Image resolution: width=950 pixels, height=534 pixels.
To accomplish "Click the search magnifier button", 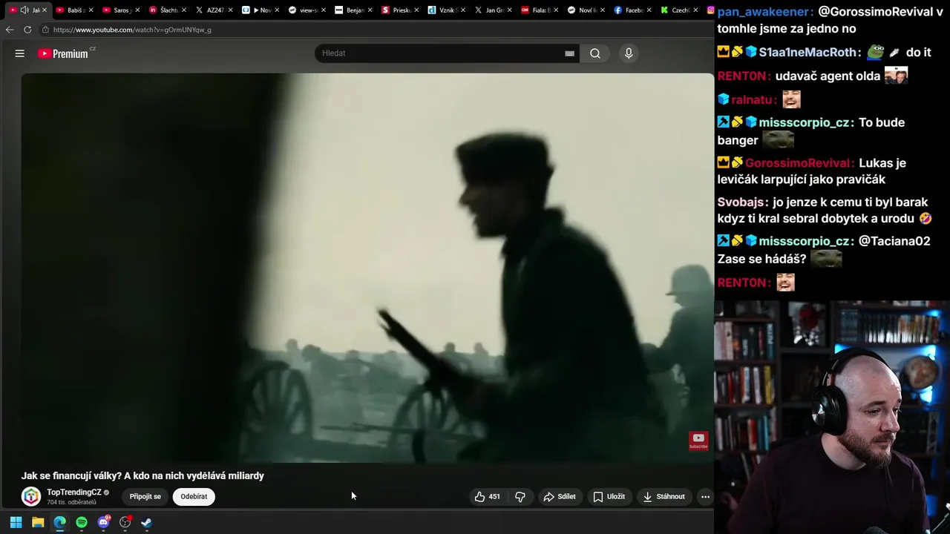I will (x=595, y=53).
